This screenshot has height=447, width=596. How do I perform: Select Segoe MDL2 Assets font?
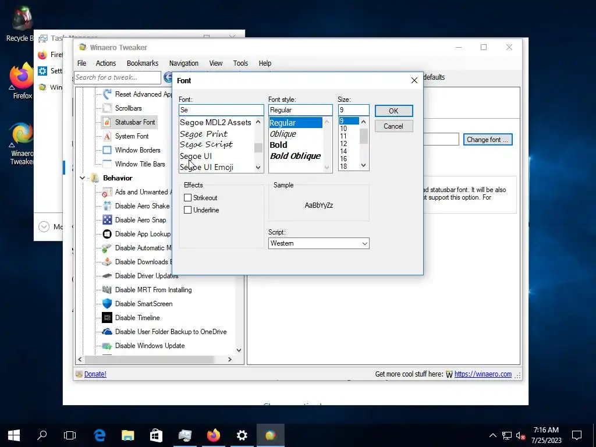215,122
